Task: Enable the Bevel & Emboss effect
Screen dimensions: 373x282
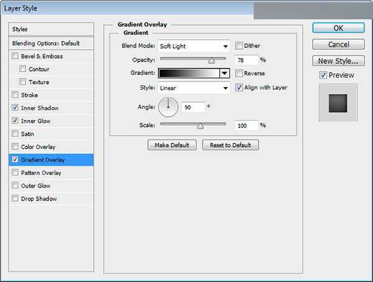Action: [15, 56]
